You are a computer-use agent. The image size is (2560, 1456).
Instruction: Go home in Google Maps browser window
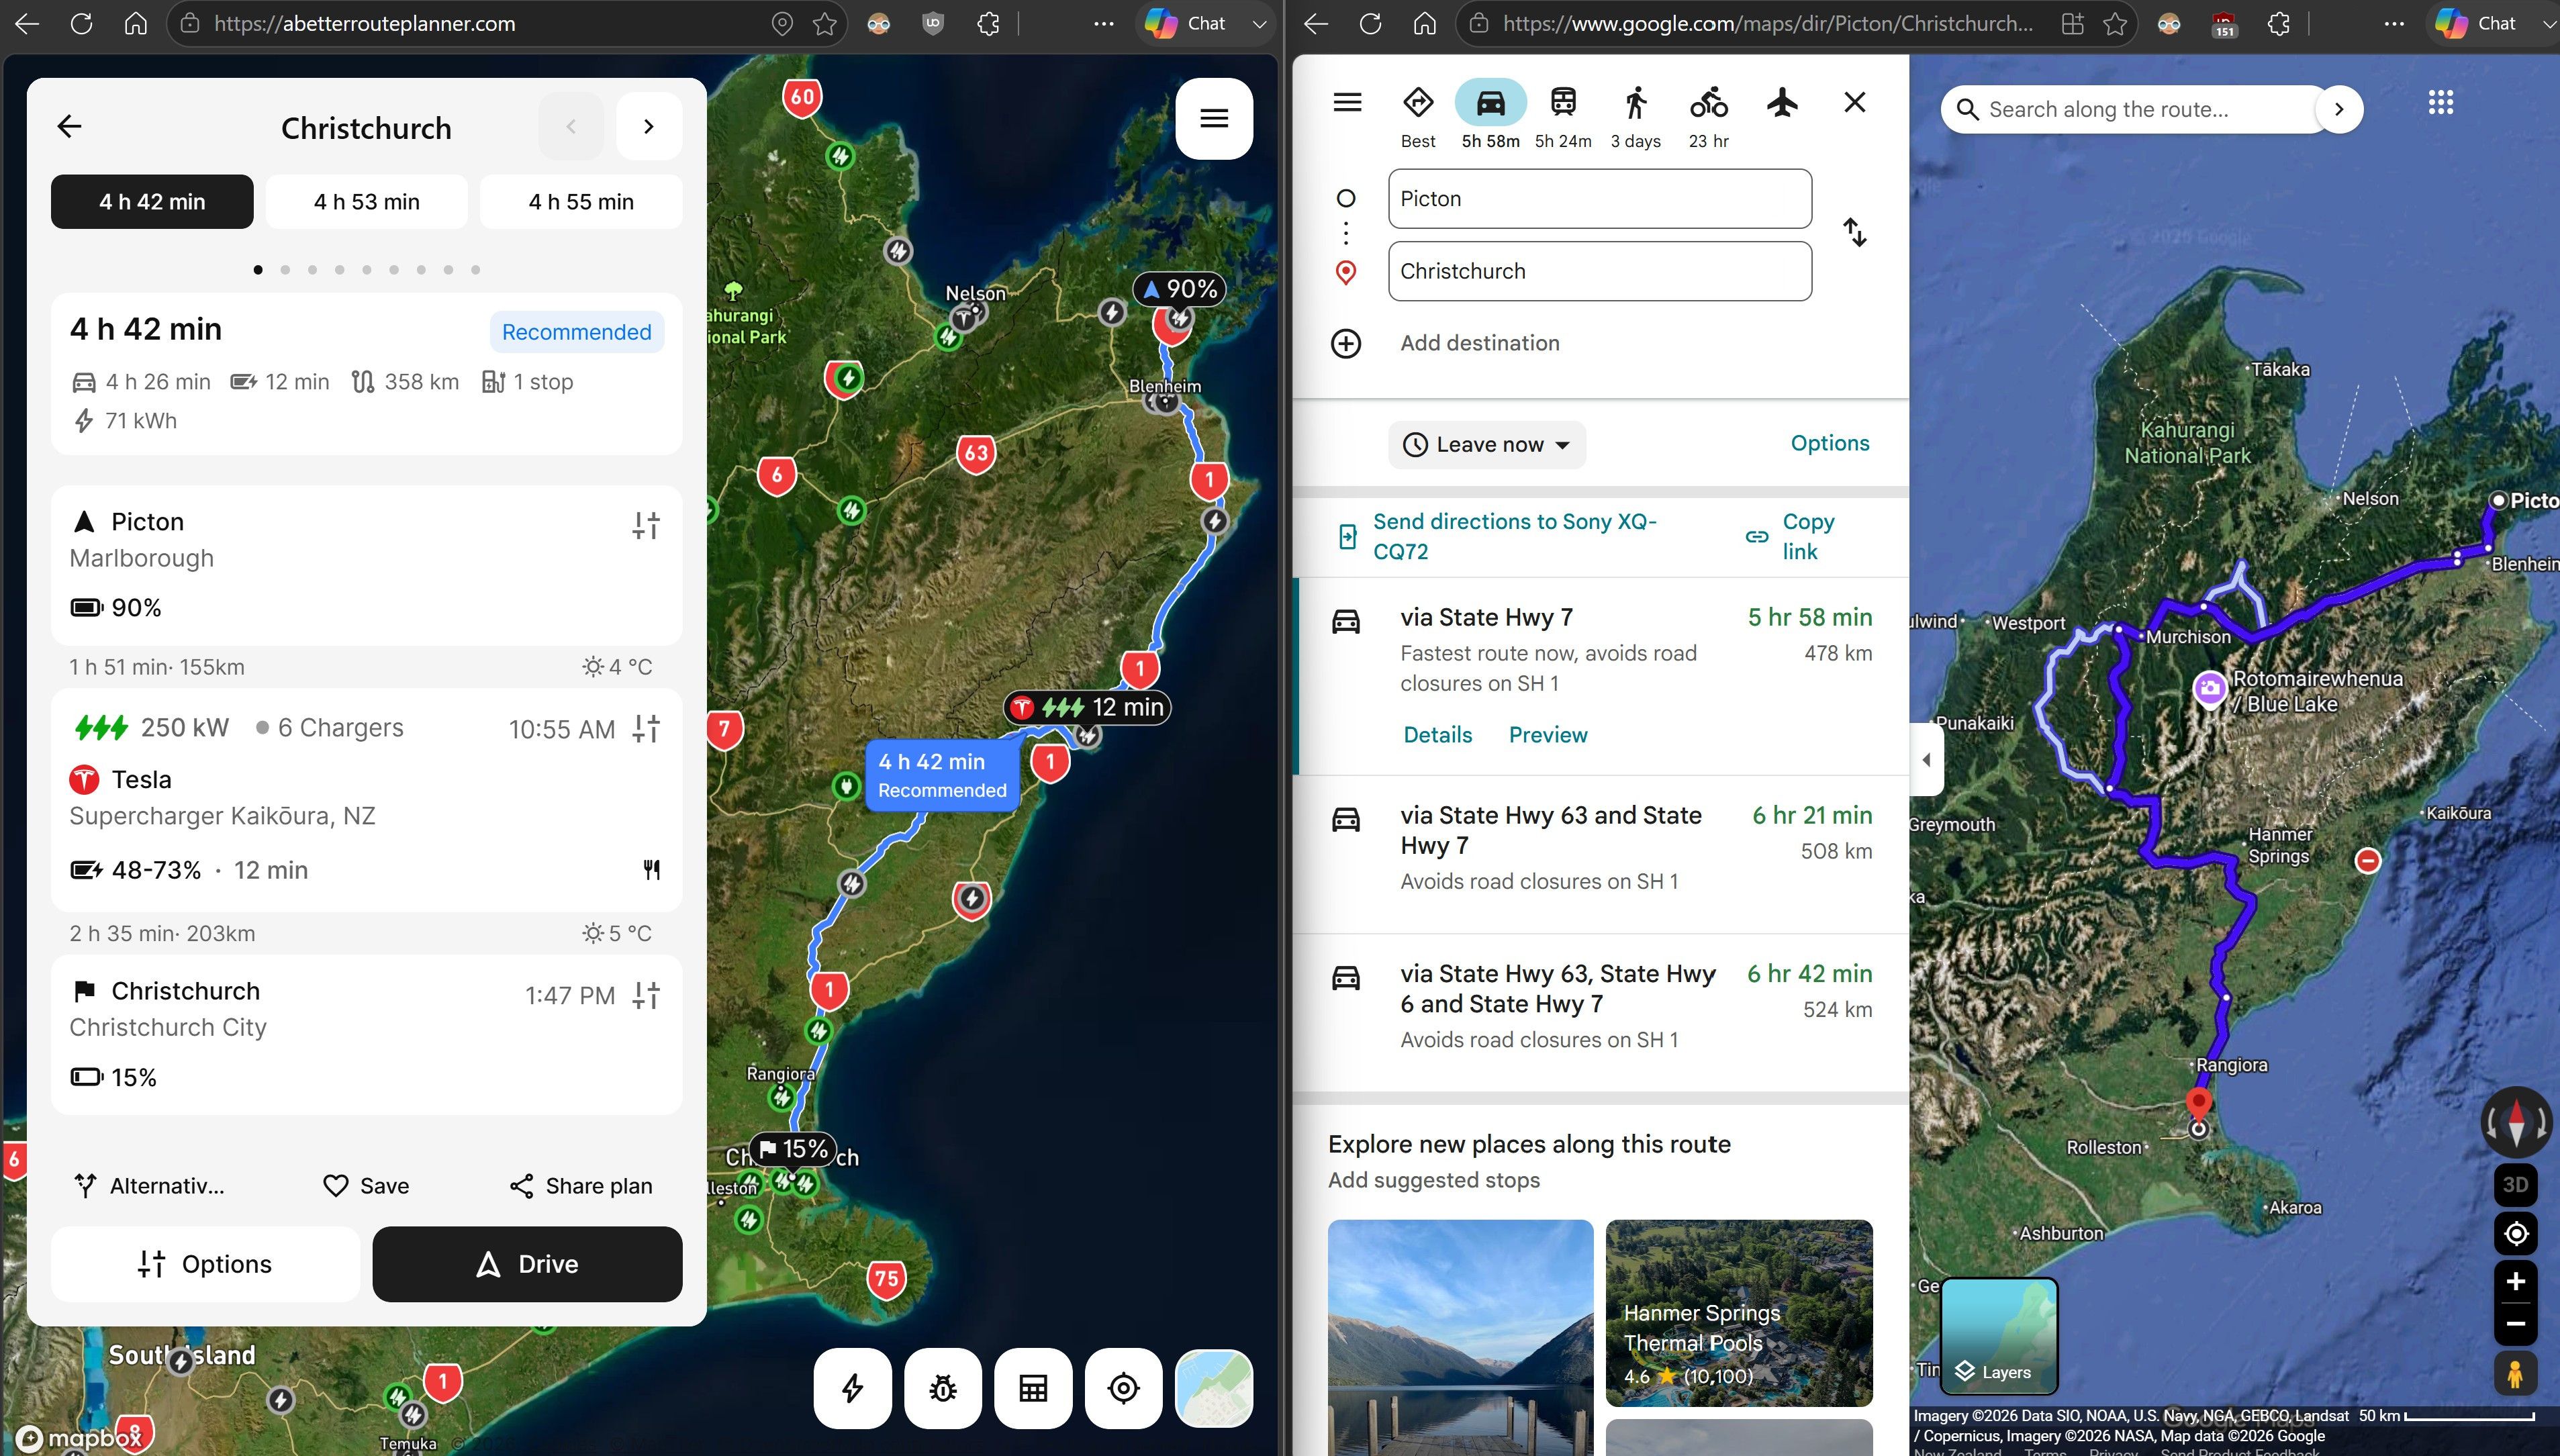click(1424, 24)
